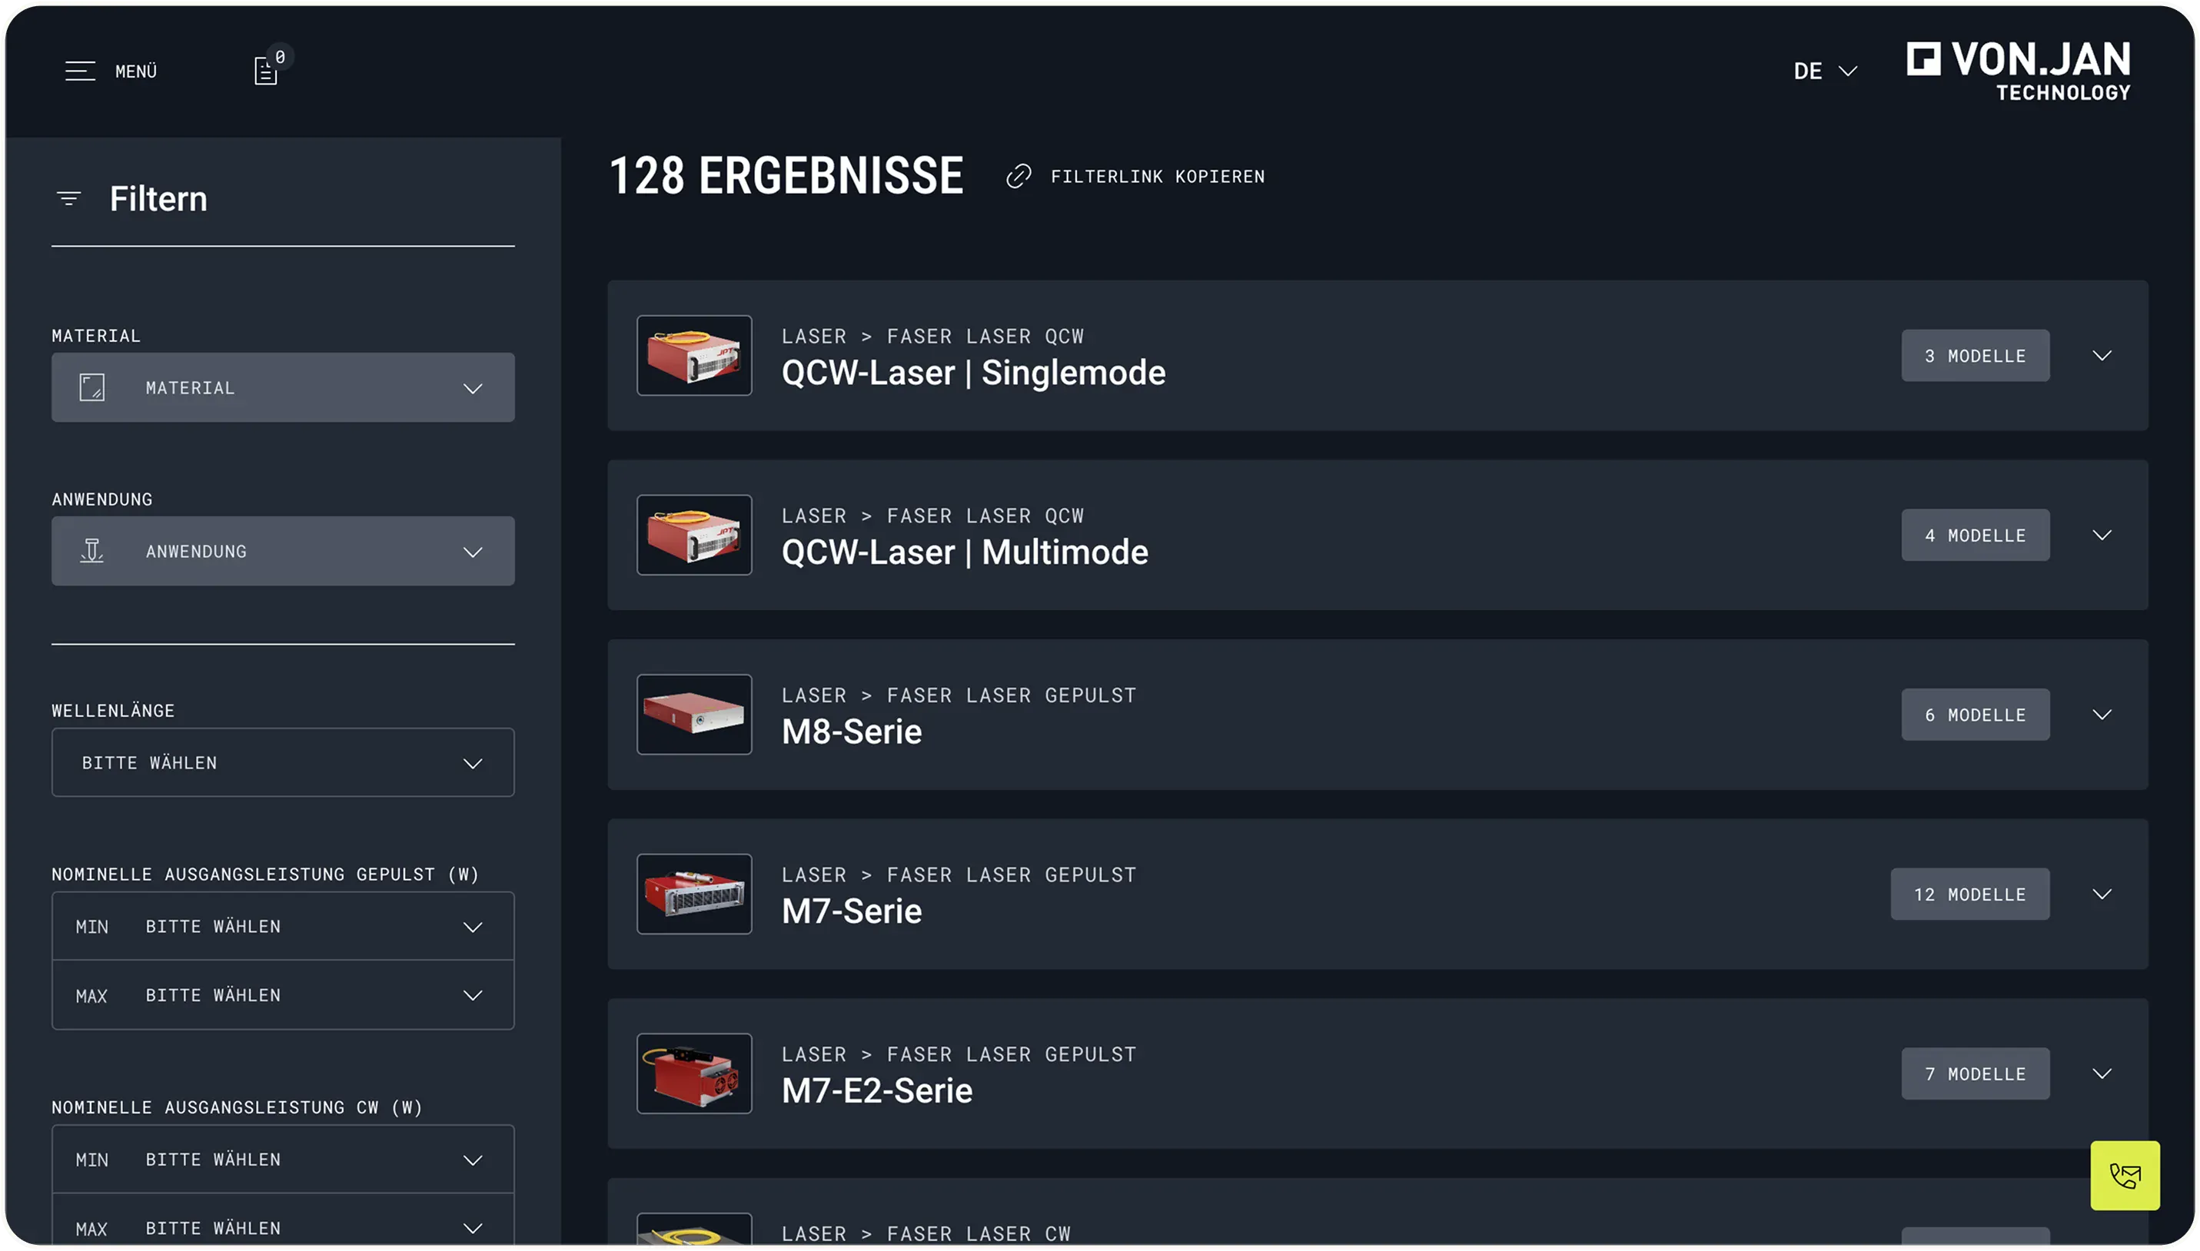Viewport: 2200px width, 1251px height.
Task: Expand the QCW-Laser Singlemode row chevron
Action: 2102,356
